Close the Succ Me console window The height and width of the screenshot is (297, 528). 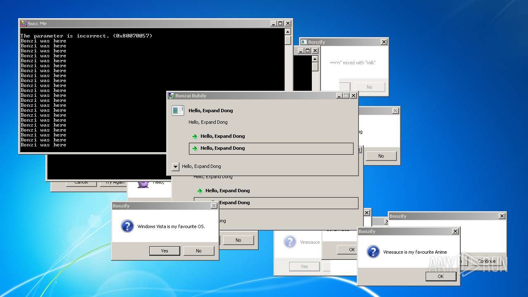coord(288,24)
